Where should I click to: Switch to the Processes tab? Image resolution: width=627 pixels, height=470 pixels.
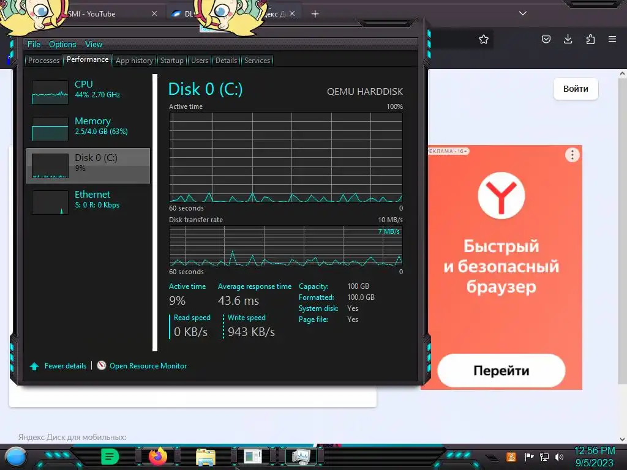tap(43, 61)
